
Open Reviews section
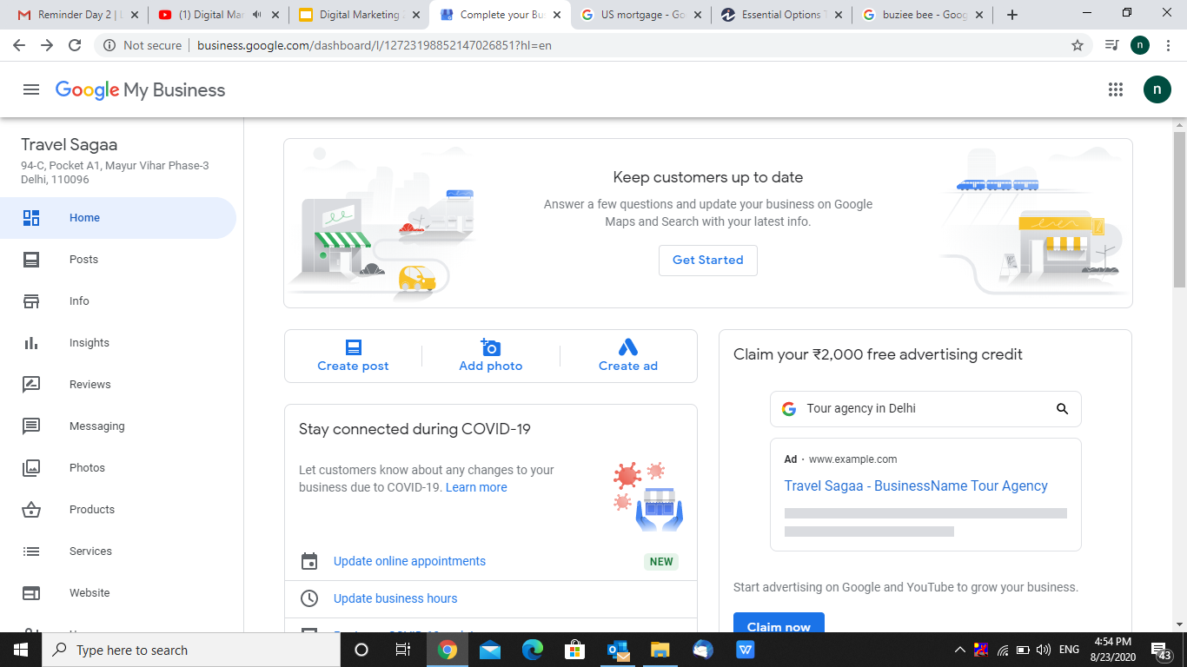coord(118,385)
